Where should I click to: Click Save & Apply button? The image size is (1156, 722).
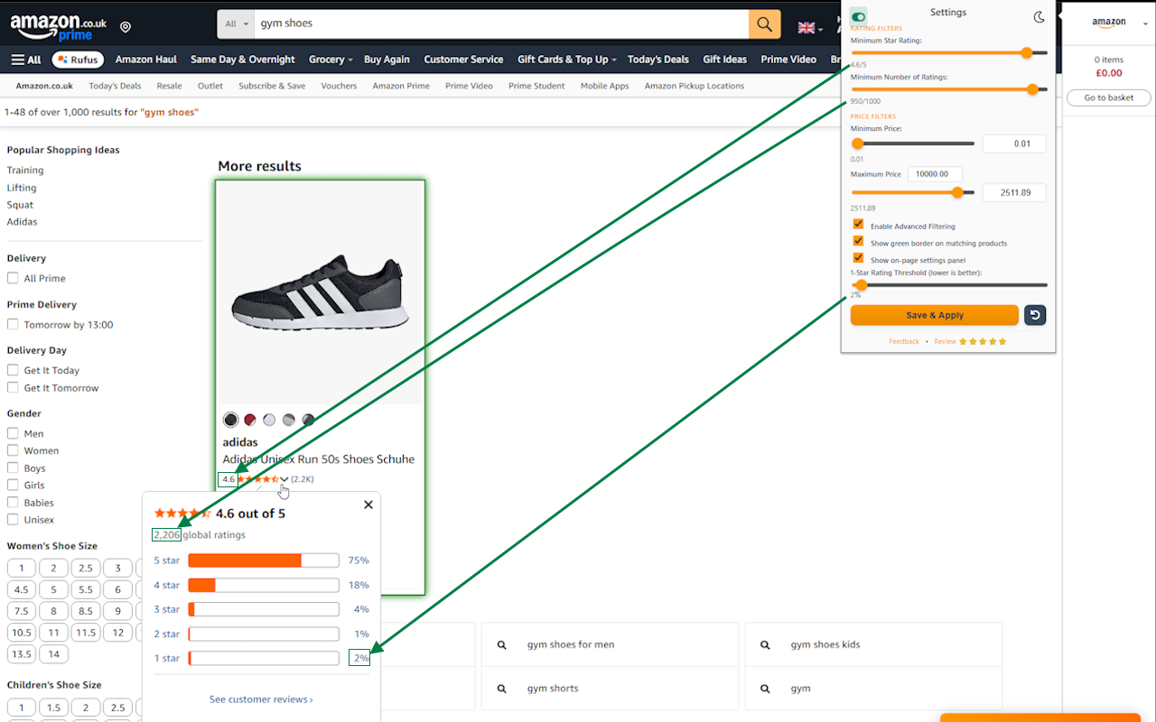pyautogui.click(x=935, y=315)
